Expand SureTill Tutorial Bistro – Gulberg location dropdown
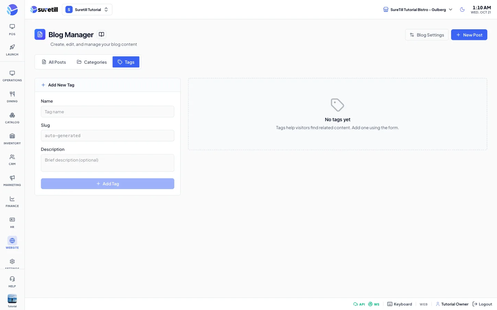Image resolution: width=497 pixels, height=310 pixels. point(418,10)
